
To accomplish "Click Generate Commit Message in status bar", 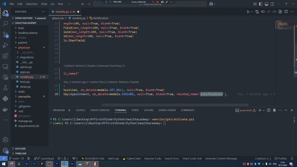I will click(x=221, y=158).
